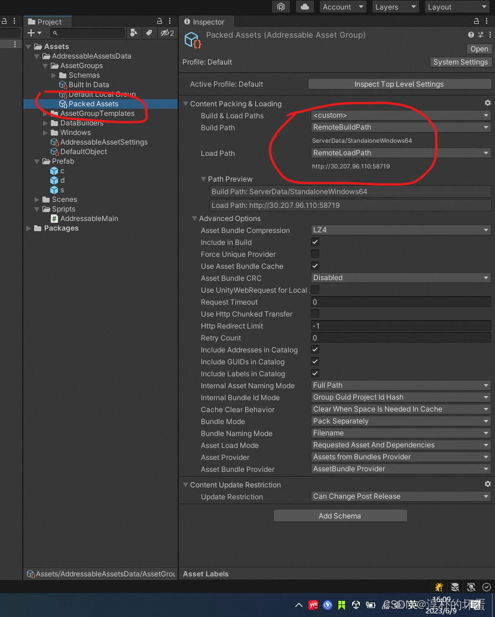Click the Open button

pyautogui.click(x=479, y=49)
